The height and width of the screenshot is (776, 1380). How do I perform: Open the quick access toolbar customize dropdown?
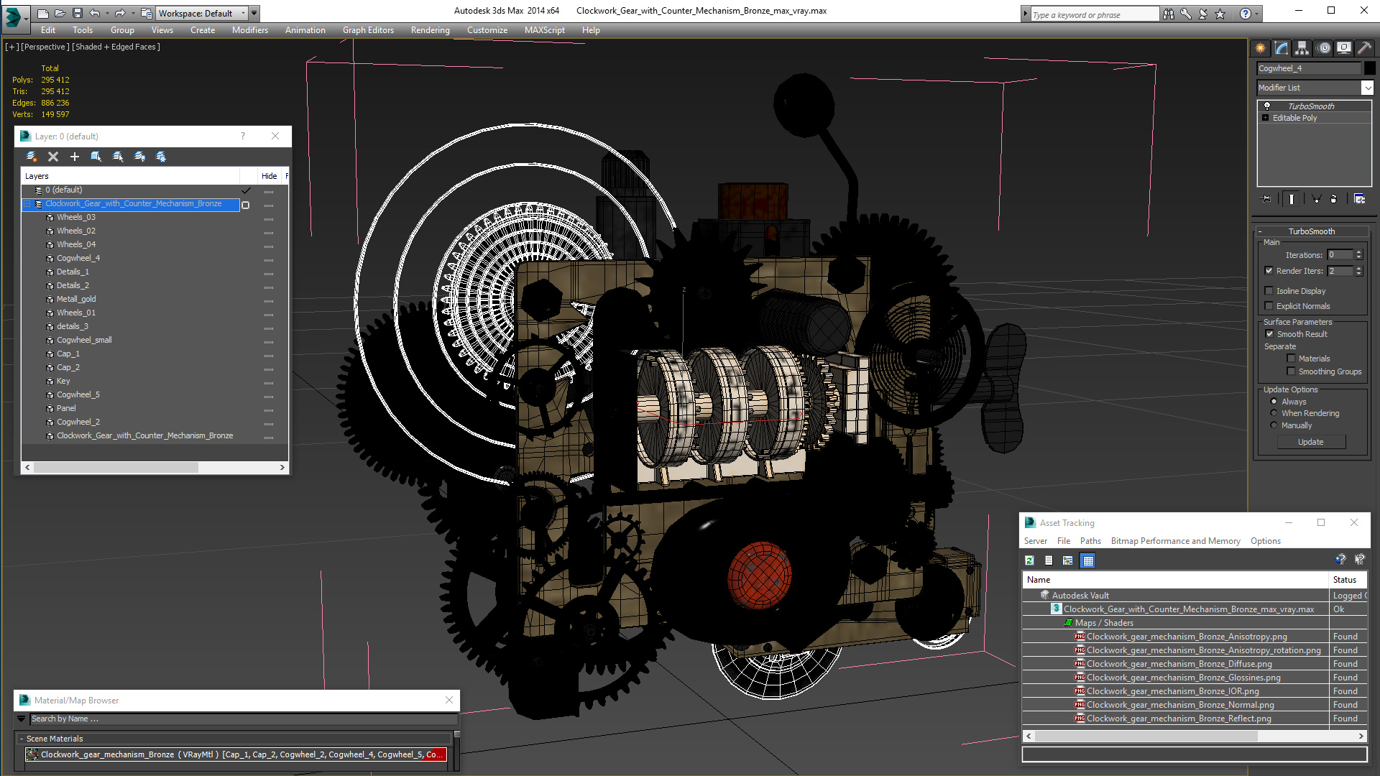point(254,13)
